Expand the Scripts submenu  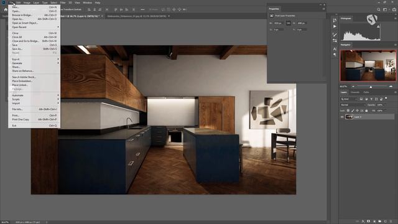pos(35,100)
